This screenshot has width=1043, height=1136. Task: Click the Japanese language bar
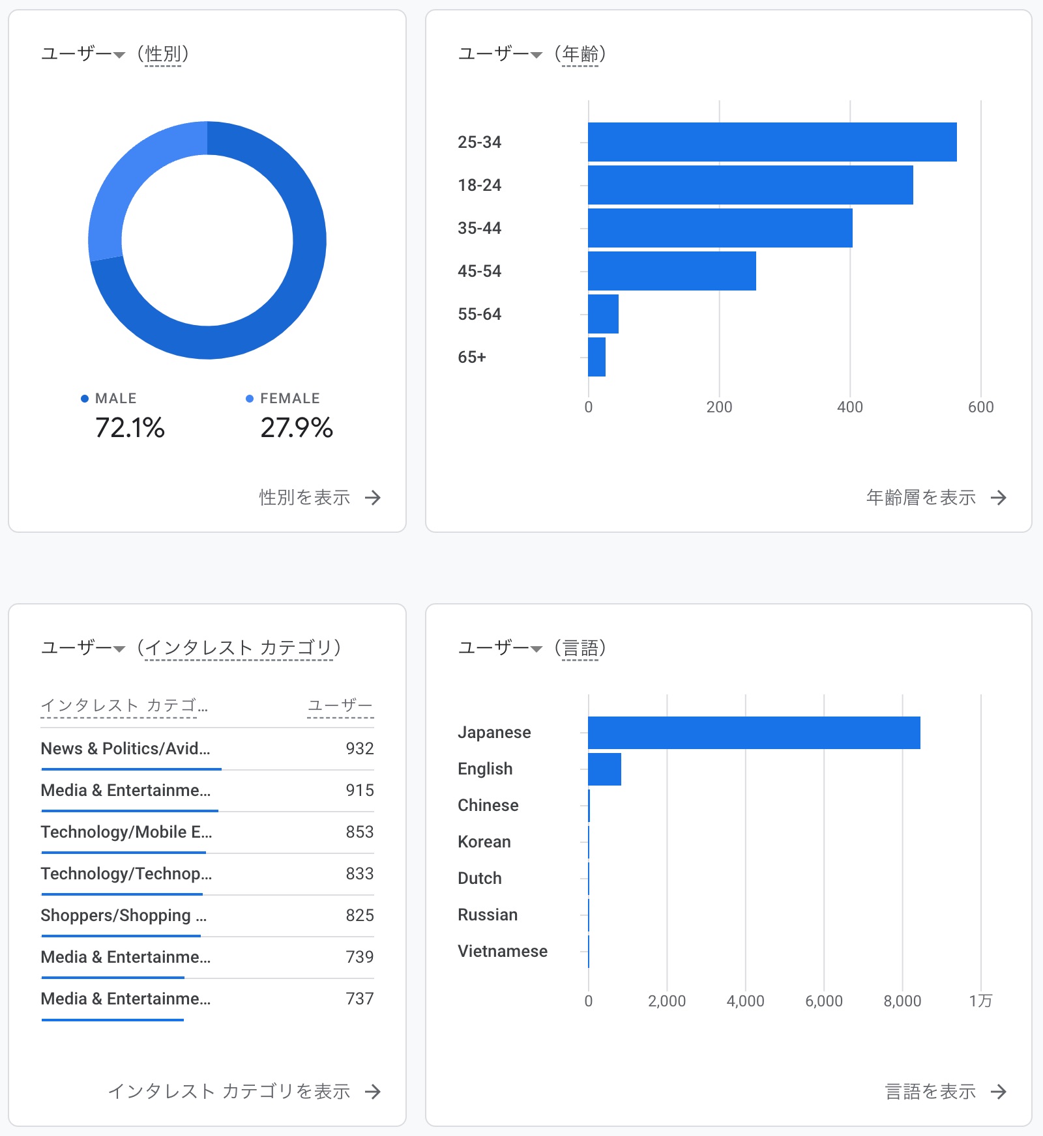click(754, 733)
